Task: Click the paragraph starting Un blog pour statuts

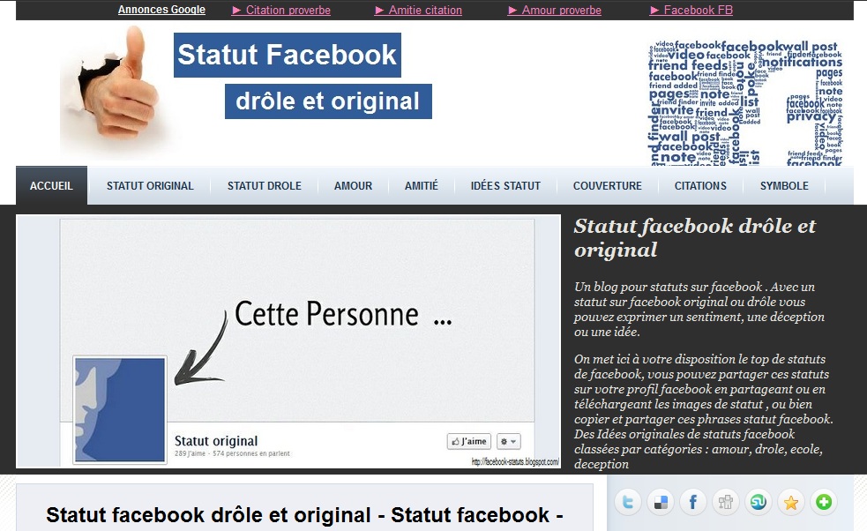Action: [699, 310]
